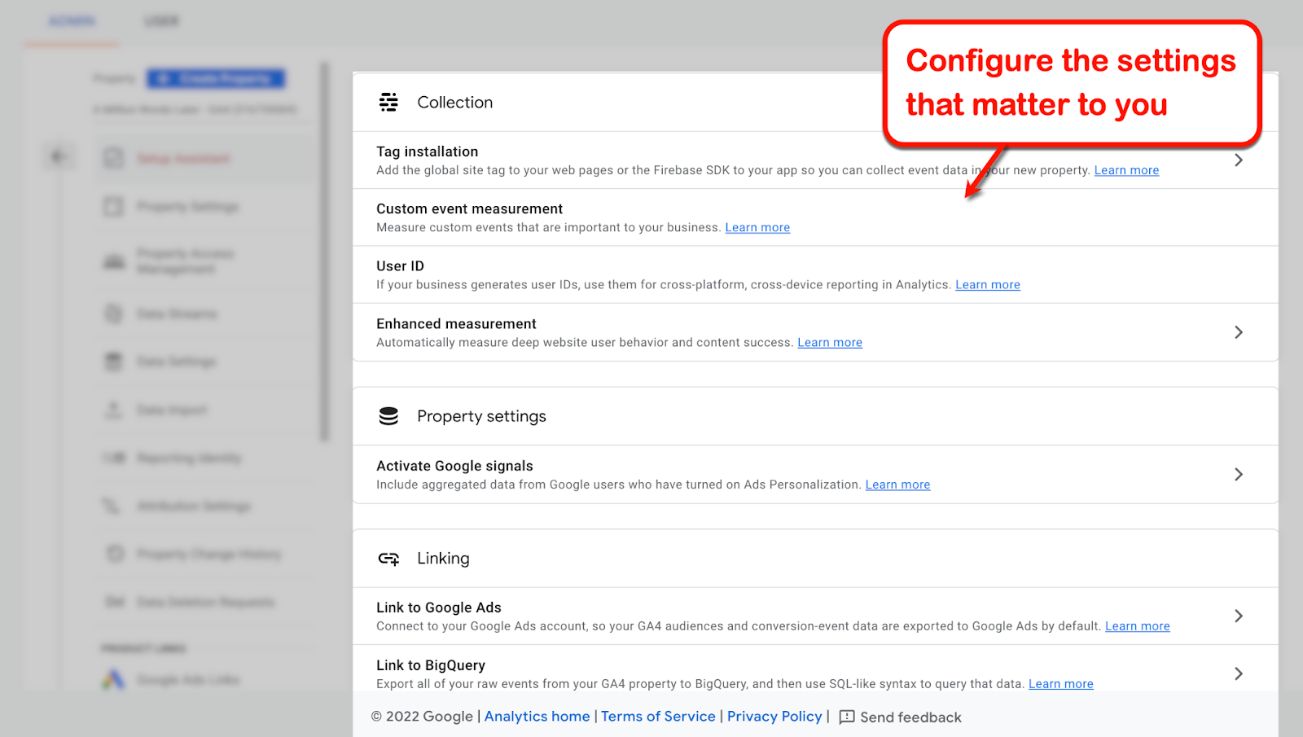The height and width of the screenshot is (737, 1303).
Task: Click the "Custom event measurement" row title
Action: (x=470, y=208)
